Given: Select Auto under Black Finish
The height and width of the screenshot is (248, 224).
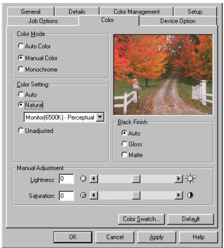Looking at the screenshot, I should point(124,133).
